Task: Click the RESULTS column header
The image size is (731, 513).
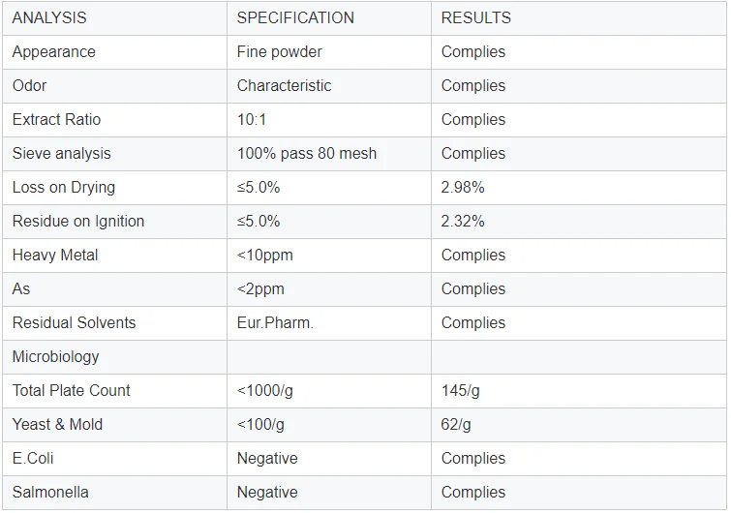Action: click(x=476, y=18)
